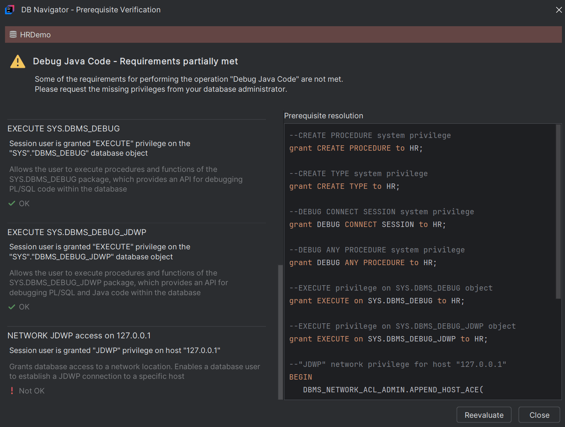
Task: Click the Close button
Action: 539,415
